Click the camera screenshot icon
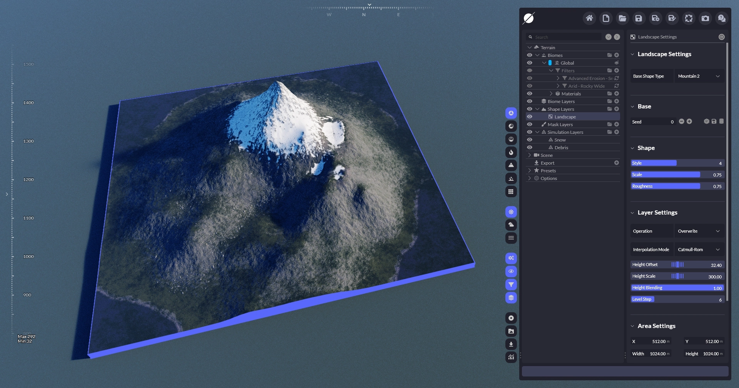 [x=705, y=18]
